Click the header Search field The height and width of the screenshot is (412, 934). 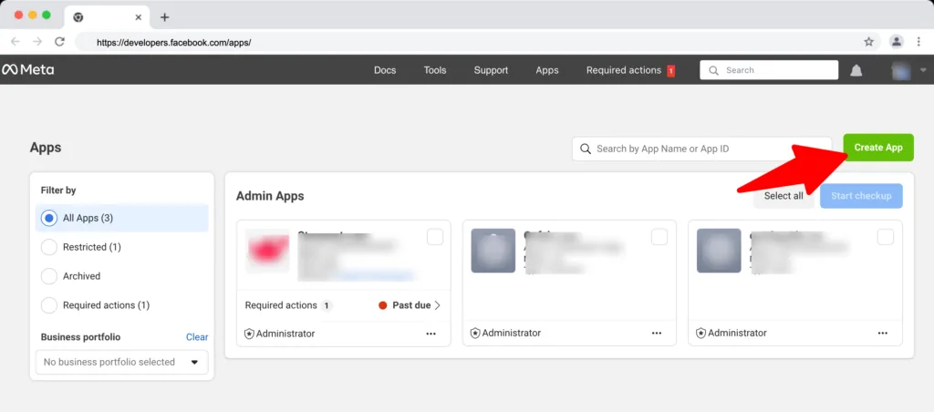point(769,69)
